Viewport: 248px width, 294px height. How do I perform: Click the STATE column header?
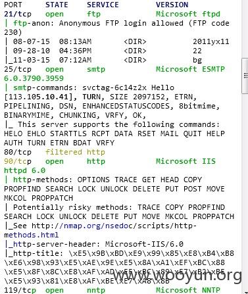pyautogui.click(x=57, y=5)
